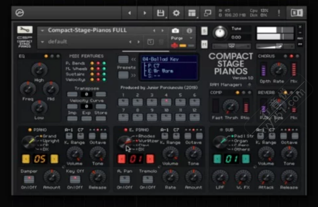Image resolution: width=318 pixels, height=207 pixels.
Task: Open the options gear settings
Action: tap(176, 13)
